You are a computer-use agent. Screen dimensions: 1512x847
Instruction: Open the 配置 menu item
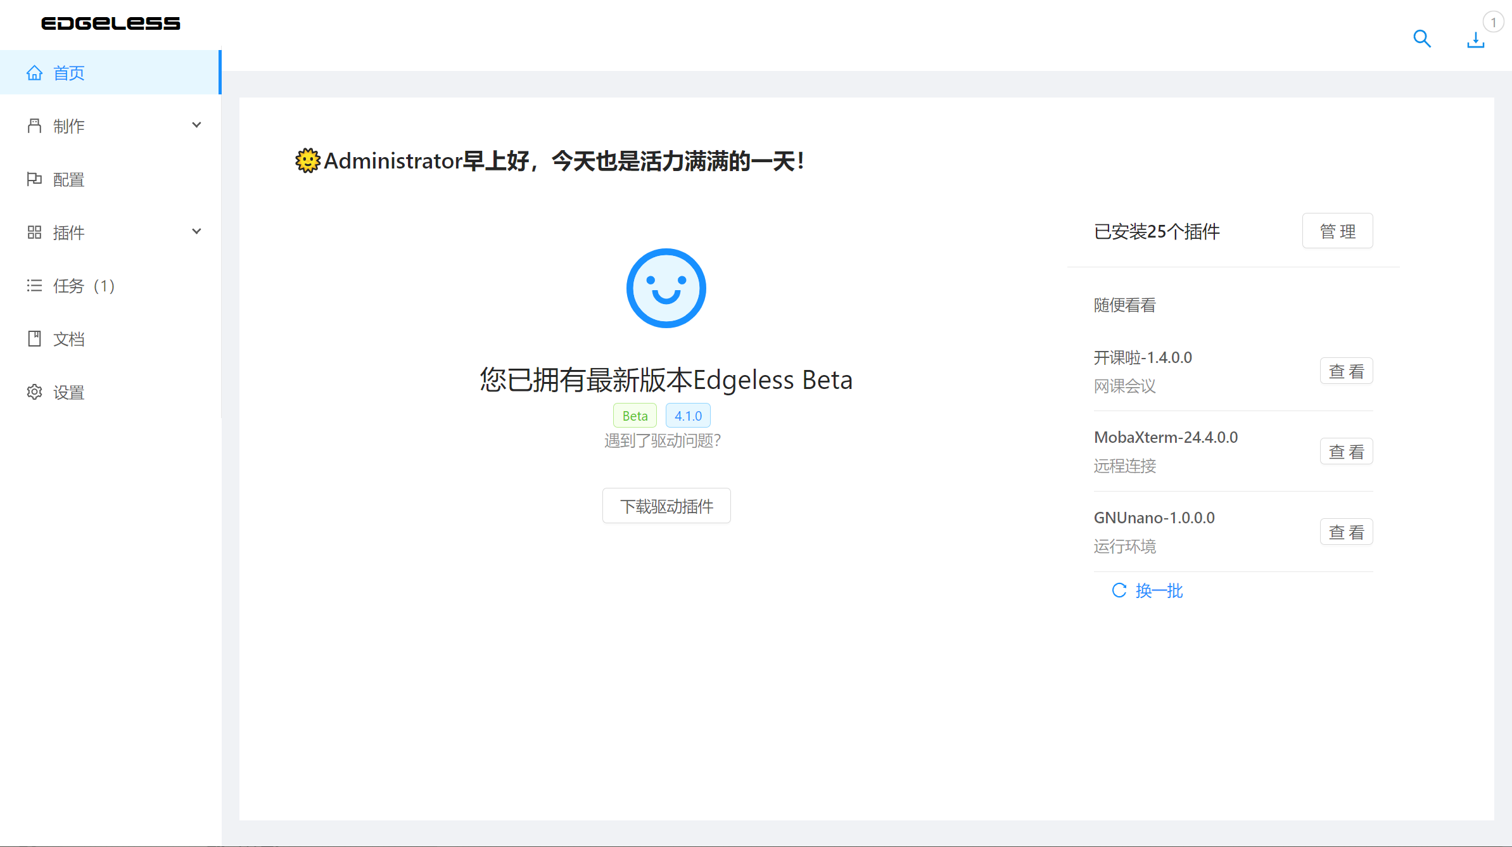110,179
